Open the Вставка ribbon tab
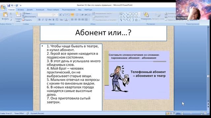Viewport: 211px width, 118px height. point(20,10)
